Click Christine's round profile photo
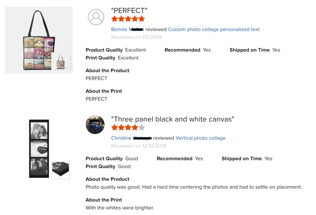 (95, 125)
